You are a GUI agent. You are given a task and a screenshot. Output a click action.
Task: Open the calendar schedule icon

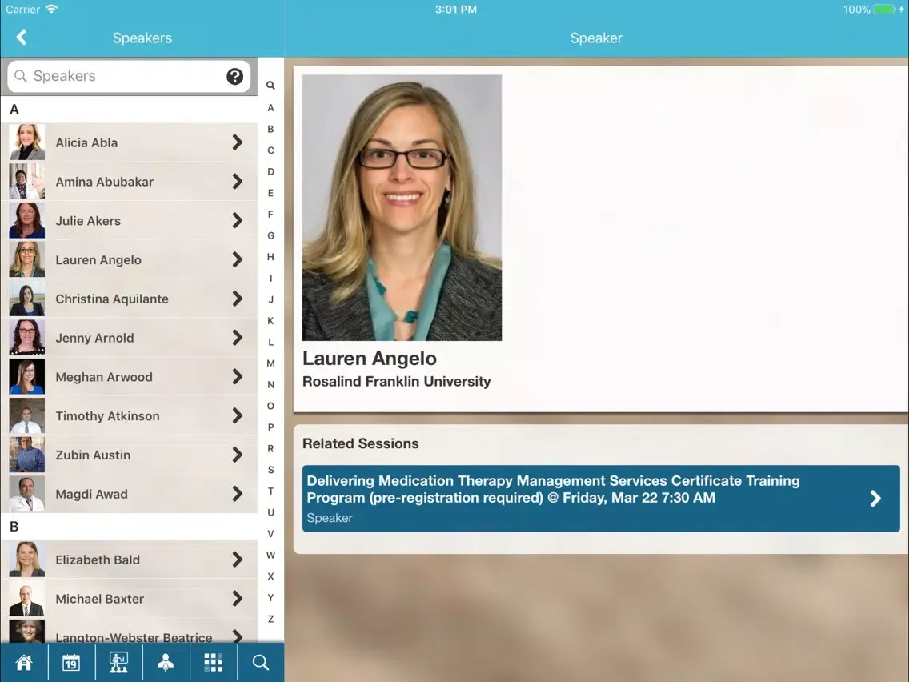[71, 662]
